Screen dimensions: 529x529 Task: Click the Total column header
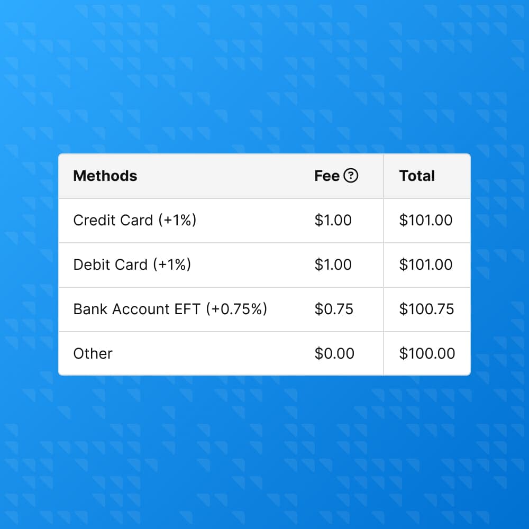coord(416,176)
